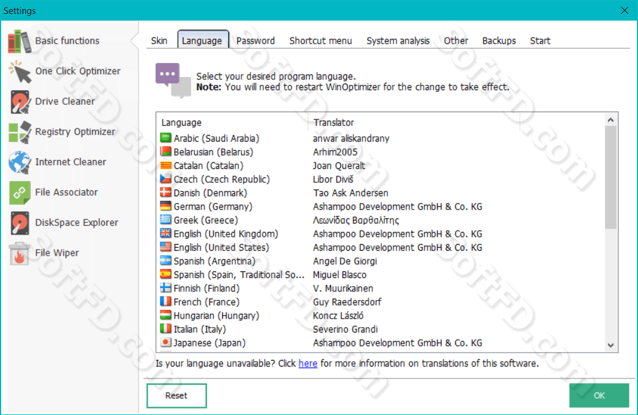Select 'Spanish (Spain, Traditional So...' text
The width and height of the screenshot is (638, 415).
(x=239, y=275)
